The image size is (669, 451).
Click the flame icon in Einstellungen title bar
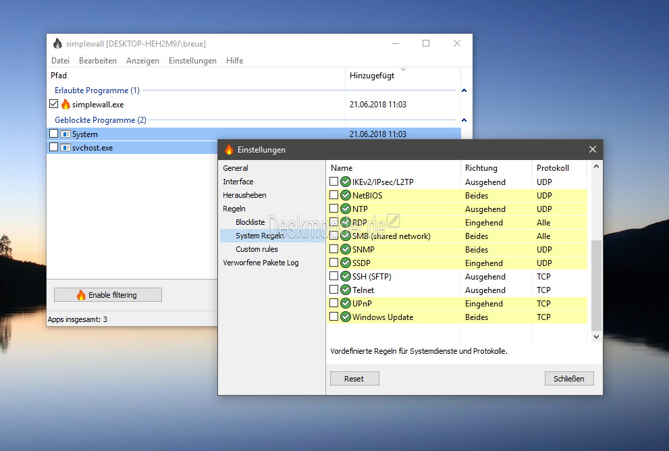(229, 149)
